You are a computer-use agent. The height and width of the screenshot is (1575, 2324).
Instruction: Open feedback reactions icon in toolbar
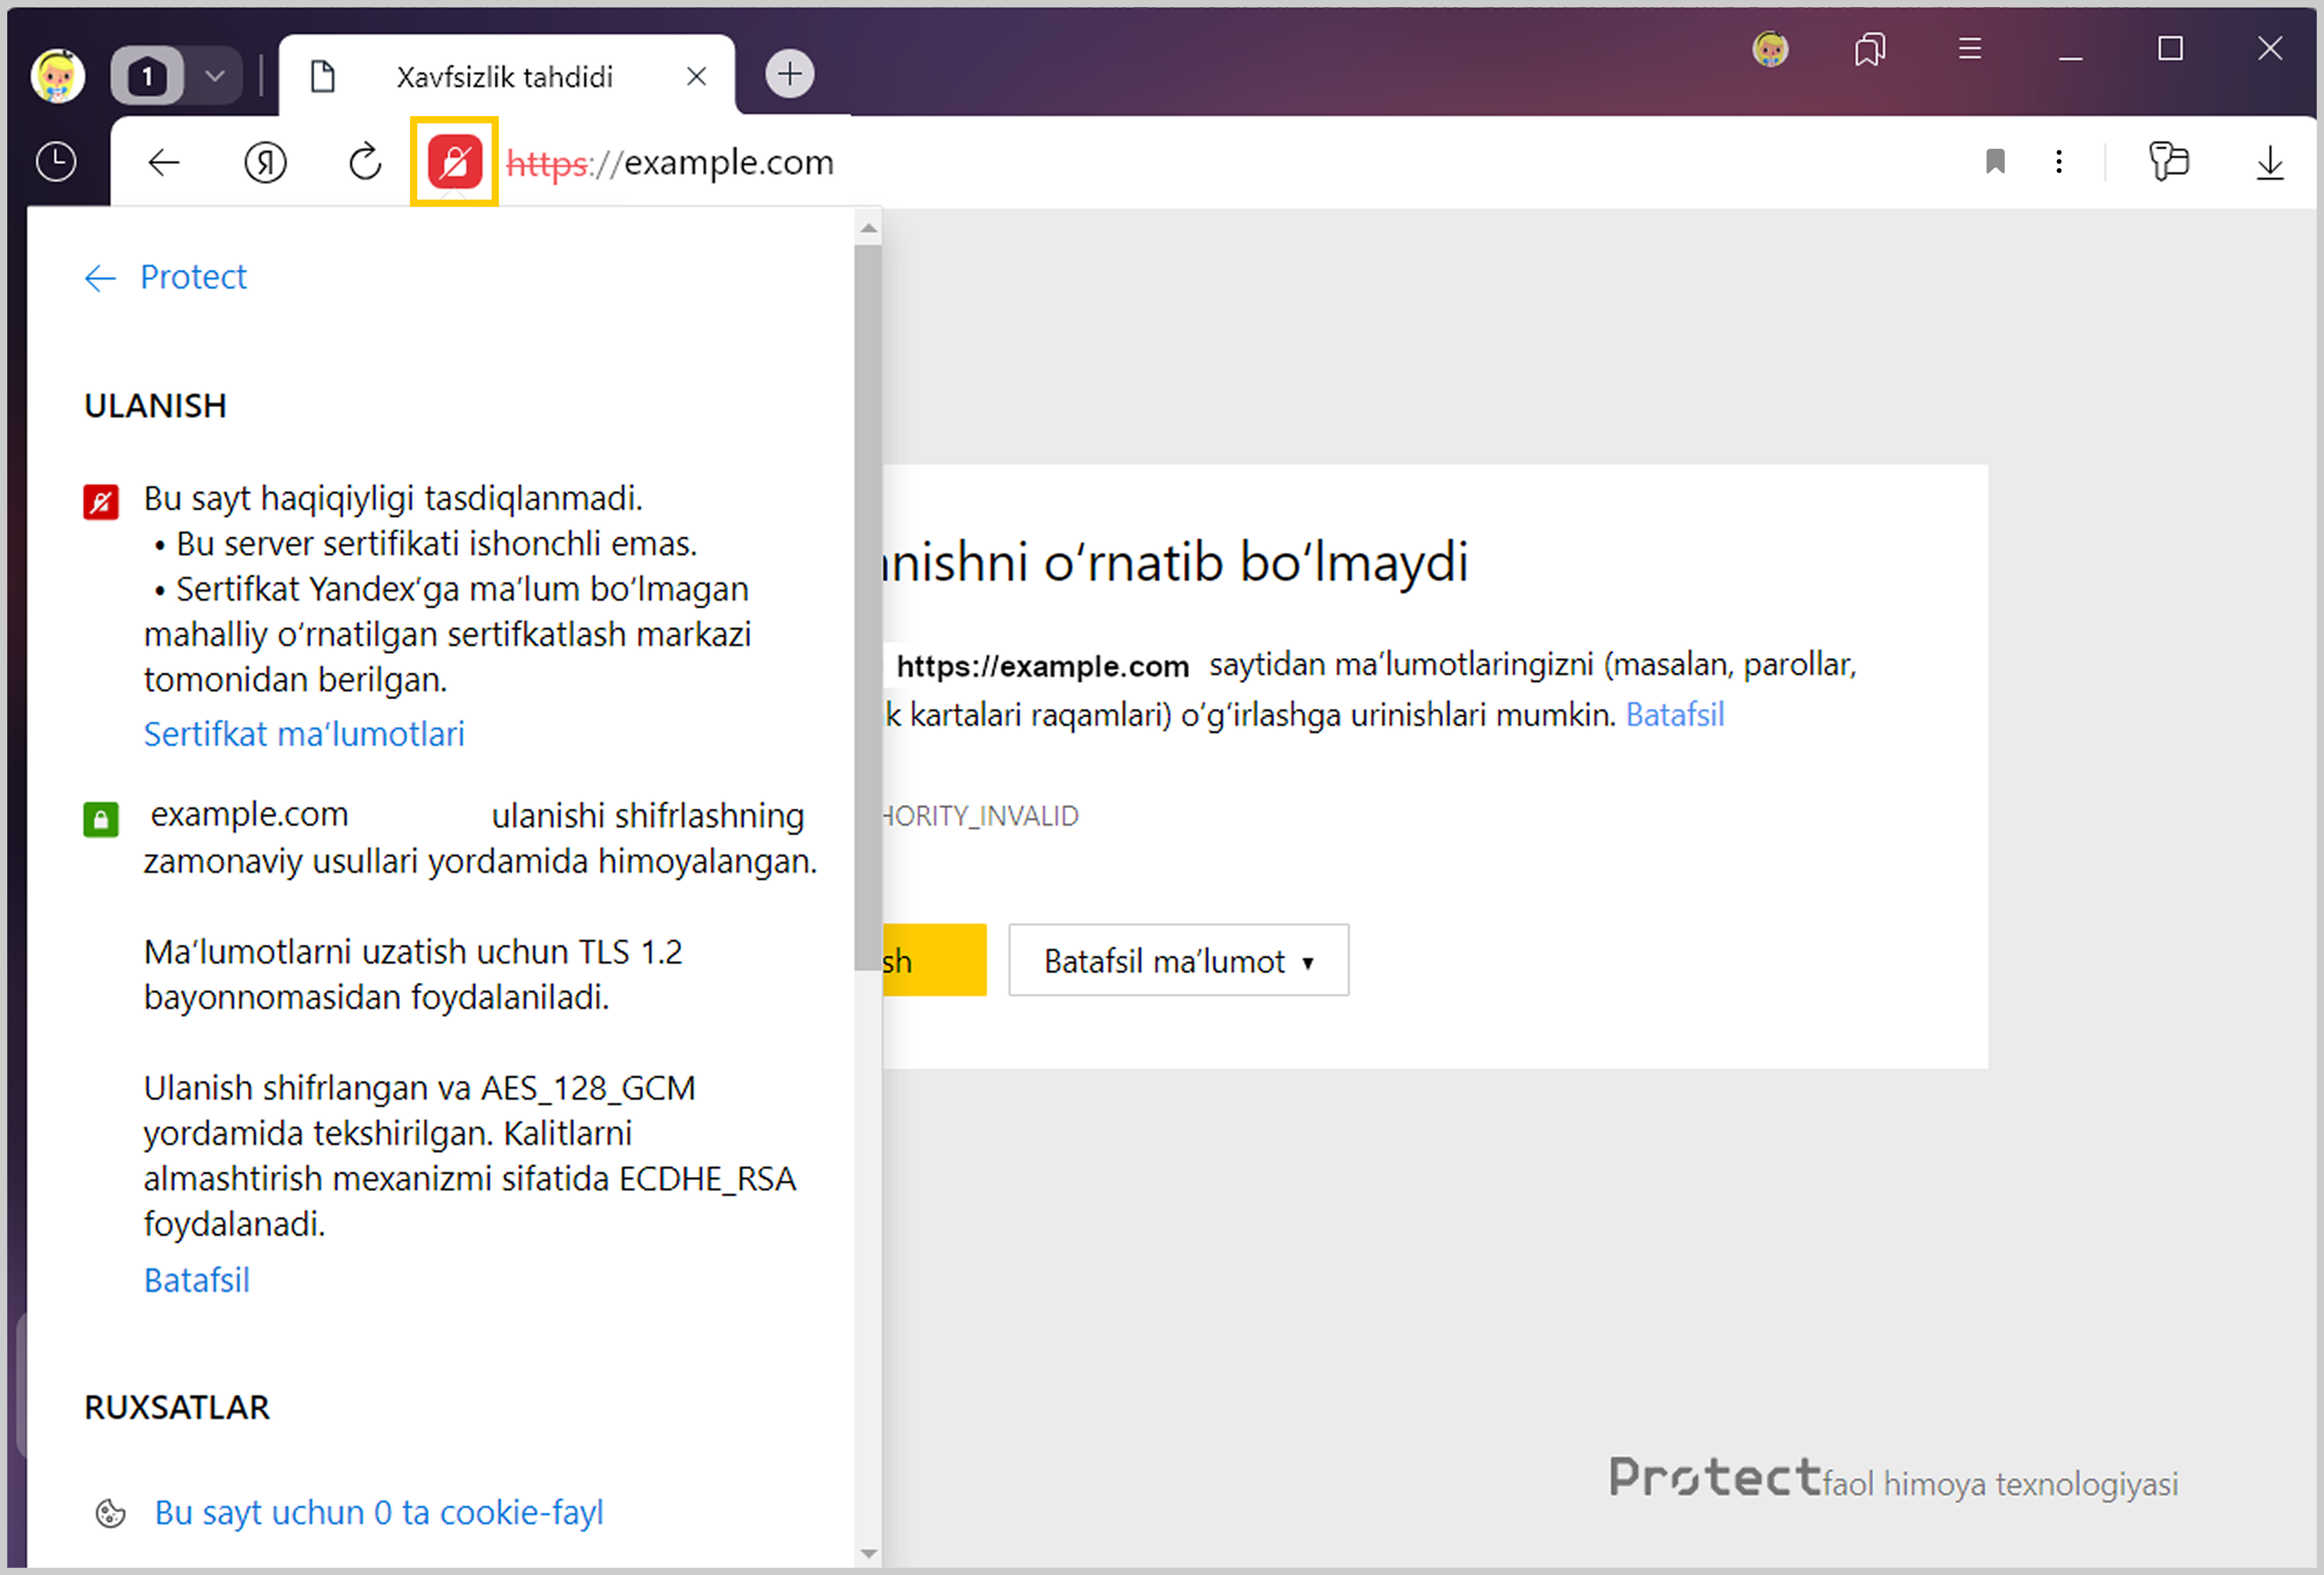(x=2168, y=162)
